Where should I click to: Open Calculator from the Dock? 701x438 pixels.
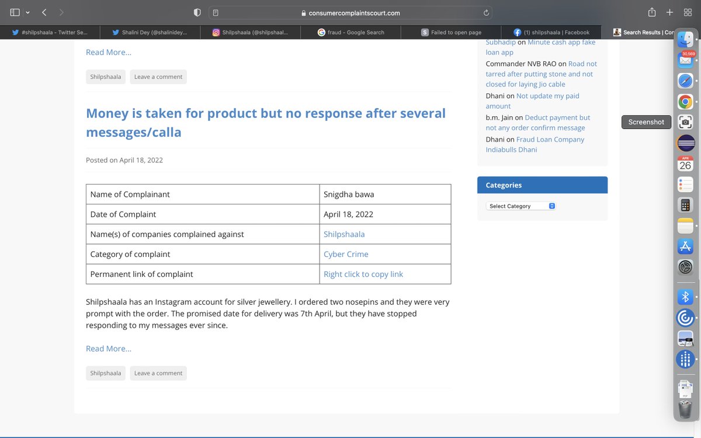(x=685, y=205)
